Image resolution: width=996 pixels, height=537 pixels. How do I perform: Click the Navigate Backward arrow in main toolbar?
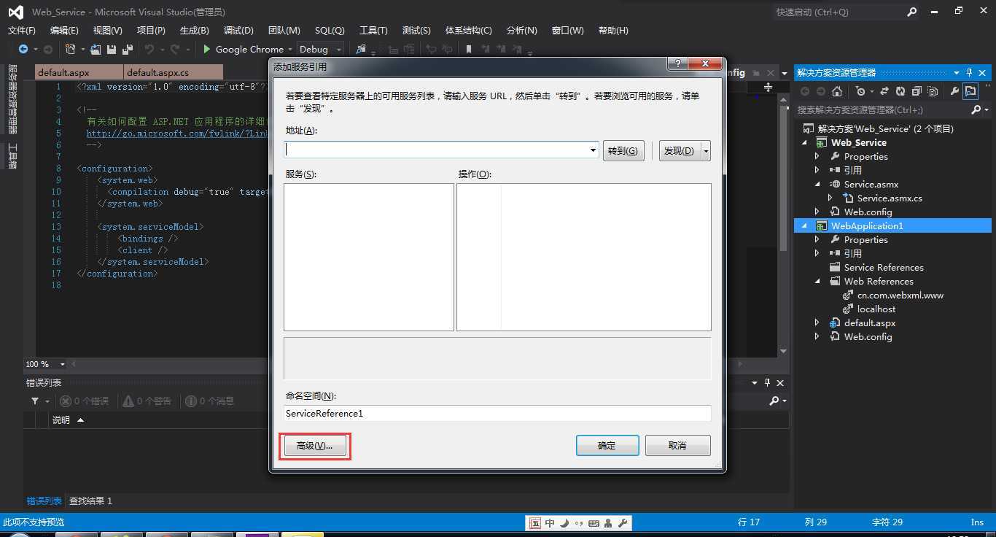pos(23,49)
